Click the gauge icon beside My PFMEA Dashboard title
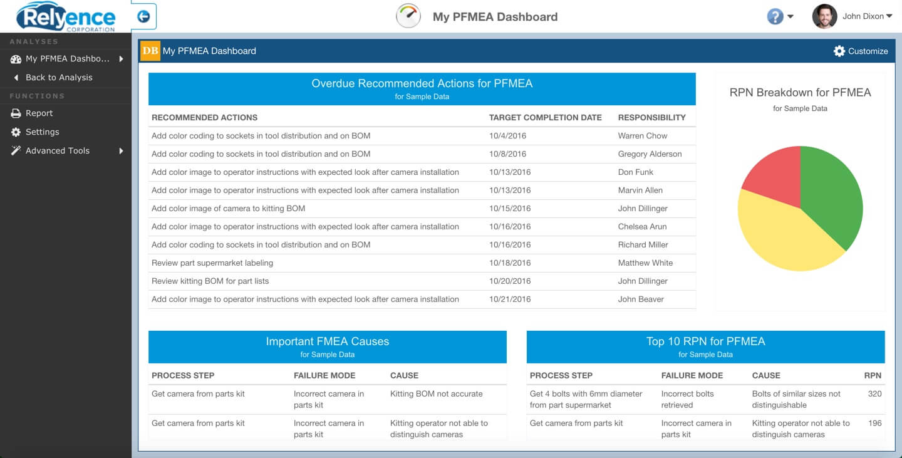902x458 pixels. click(x=408, y=16)
